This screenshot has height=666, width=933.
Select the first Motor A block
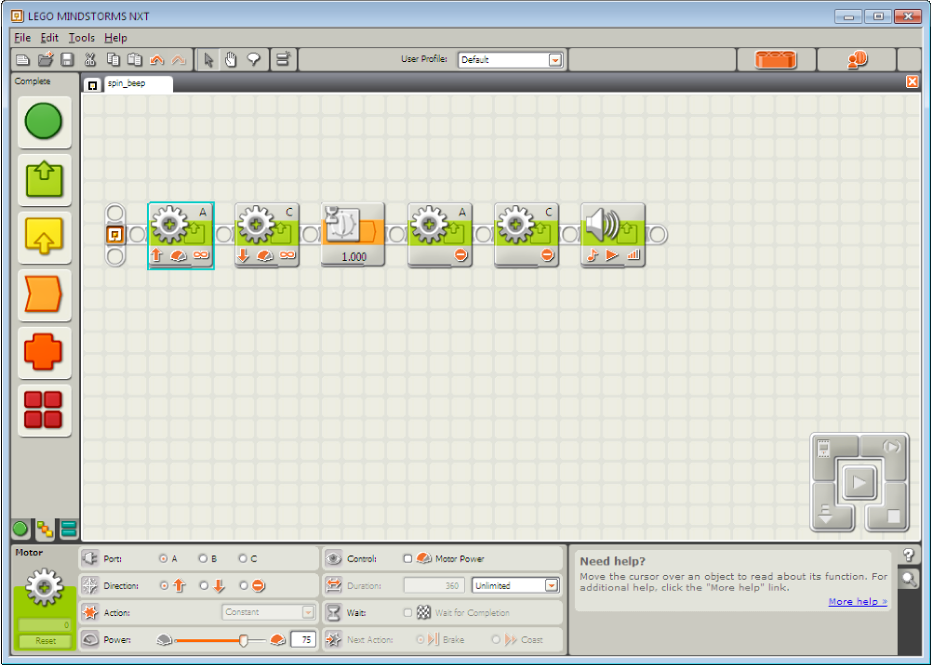(x=180, y=235)
